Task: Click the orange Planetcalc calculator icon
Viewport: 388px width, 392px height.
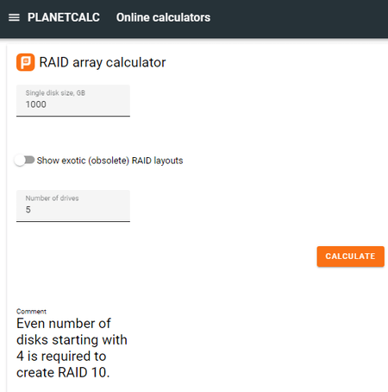Action: tap(26, 62)
